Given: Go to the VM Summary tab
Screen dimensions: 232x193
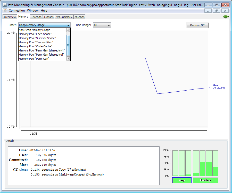Looking at the screenshot, I should pyautogui.click(x=64, y=17).
